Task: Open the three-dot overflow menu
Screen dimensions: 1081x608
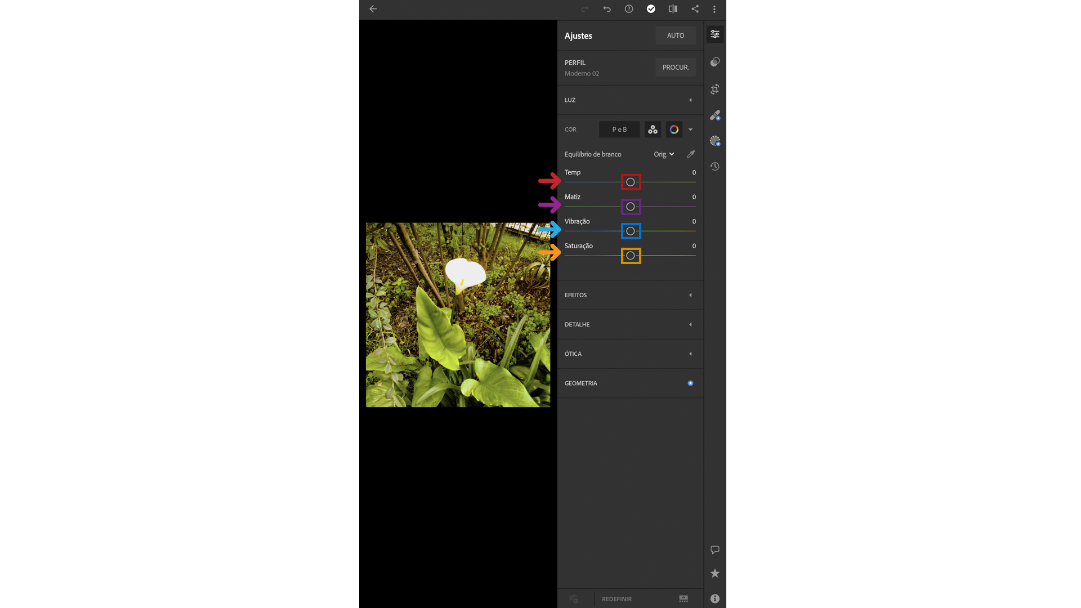Action: point(714,9)
